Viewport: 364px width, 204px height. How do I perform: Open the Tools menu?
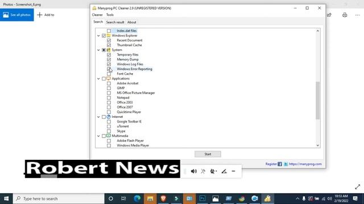coord(110,15)
